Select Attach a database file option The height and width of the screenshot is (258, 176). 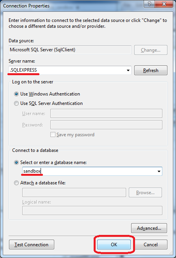click(x=16, y=183)
